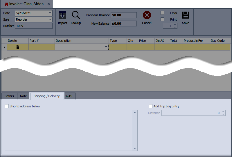This screenshot has height=157, width=232.
Task: Cancel the invoice with red X
Action: coord(147,15)
